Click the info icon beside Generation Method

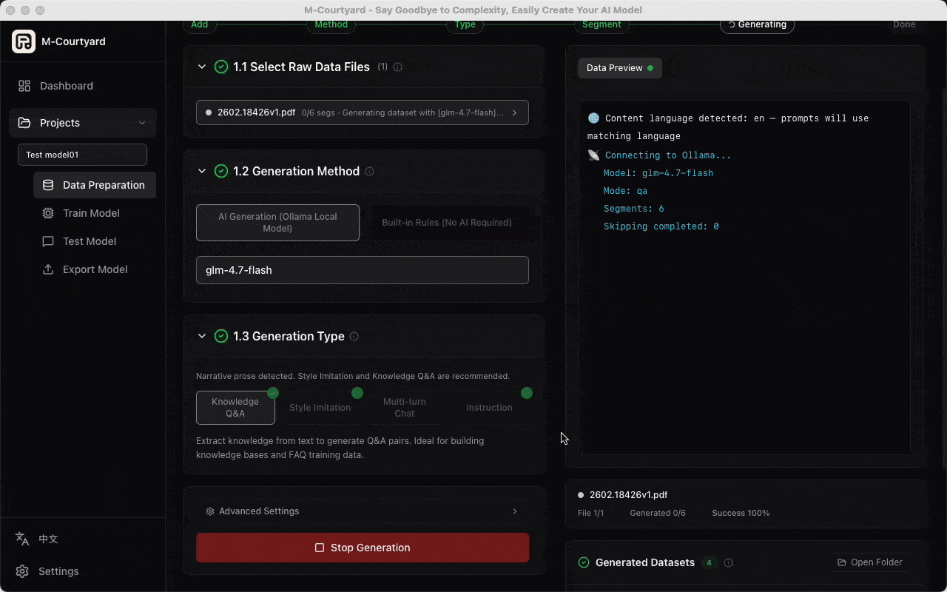pyautogui.click(x=369, y=172)
